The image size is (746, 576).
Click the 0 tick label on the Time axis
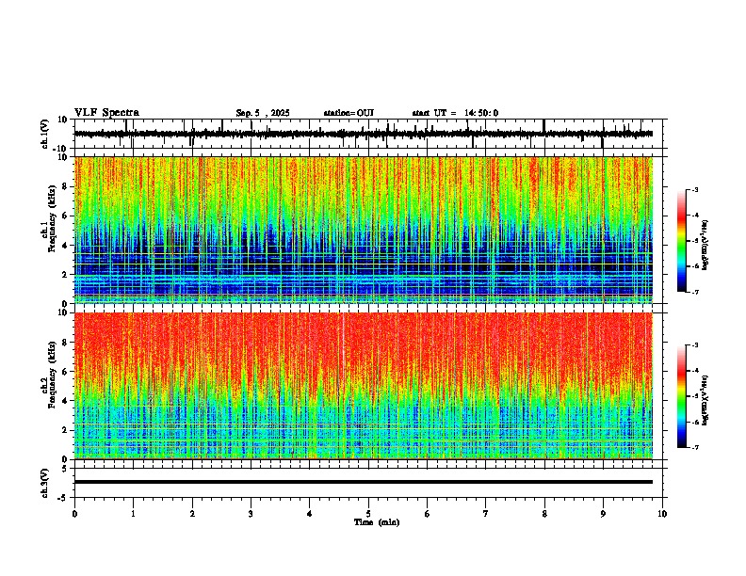point(74,514)
